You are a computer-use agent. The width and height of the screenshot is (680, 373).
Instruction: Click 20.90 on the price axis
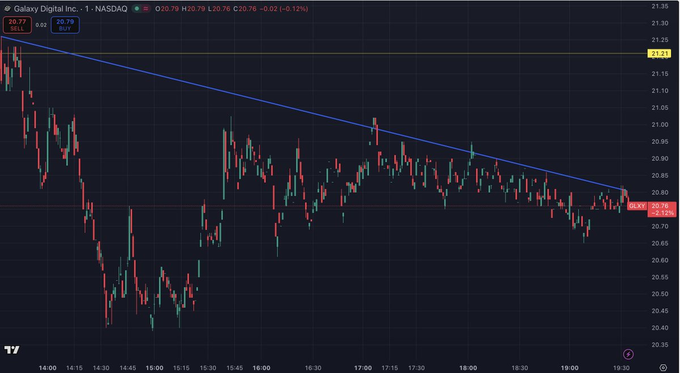[659, 159]
